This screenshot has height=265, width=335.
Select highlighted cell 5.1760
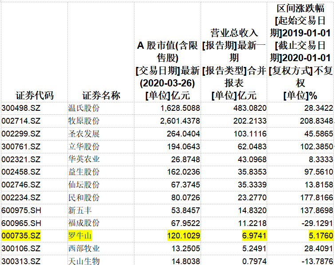[300, 236]
